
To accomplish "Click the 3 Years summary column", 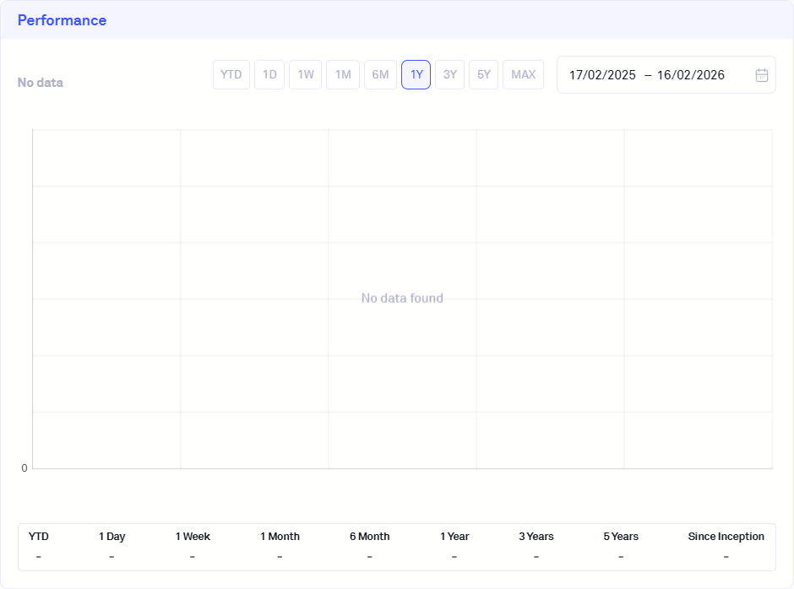I will (536, 546).
